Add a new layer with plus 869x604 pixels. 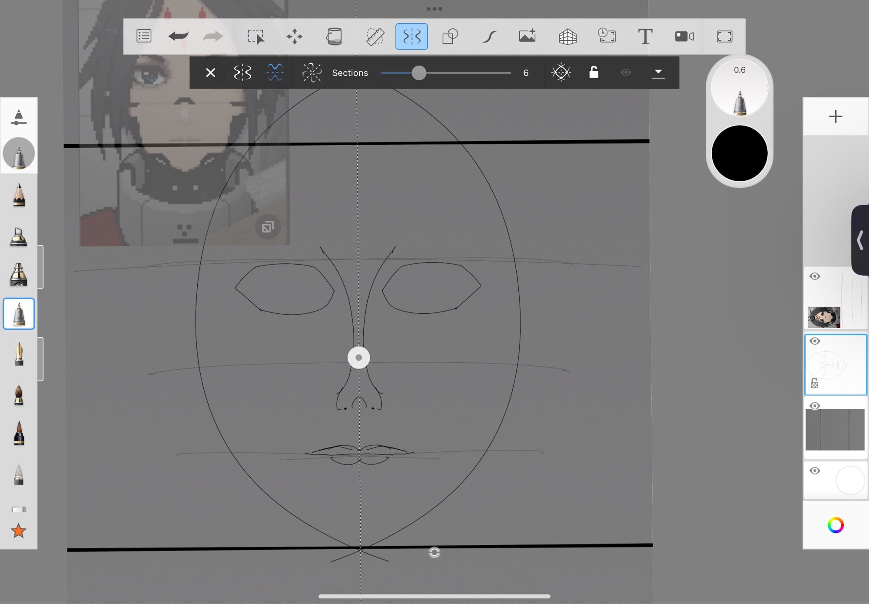click(x=835, y=116)
